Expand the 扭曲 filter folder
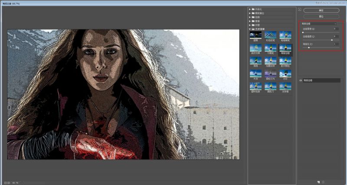 pyautogui.click(x=251, y=17)
